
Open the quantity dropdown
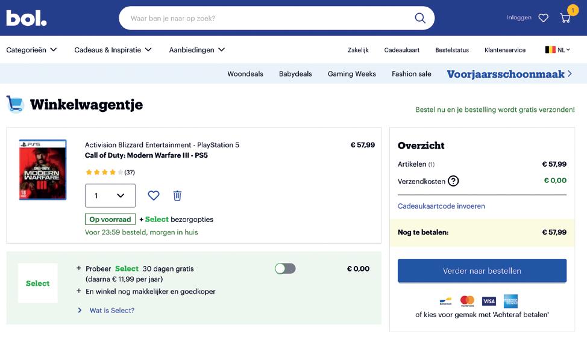[110, 196]
